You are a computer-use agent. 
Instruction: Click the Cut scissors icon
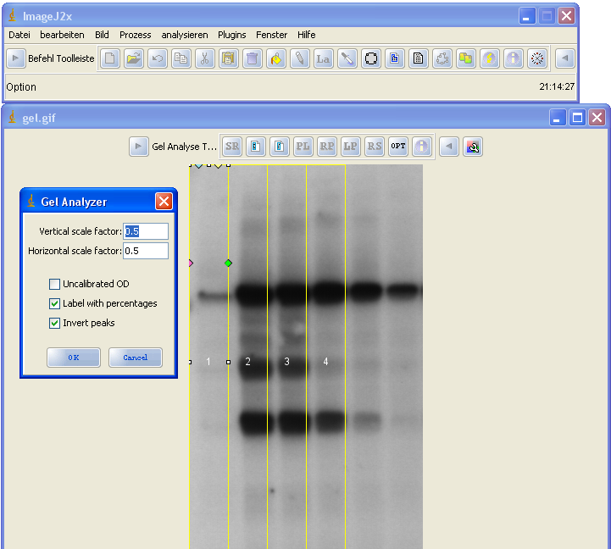click(x=205, y=58)
